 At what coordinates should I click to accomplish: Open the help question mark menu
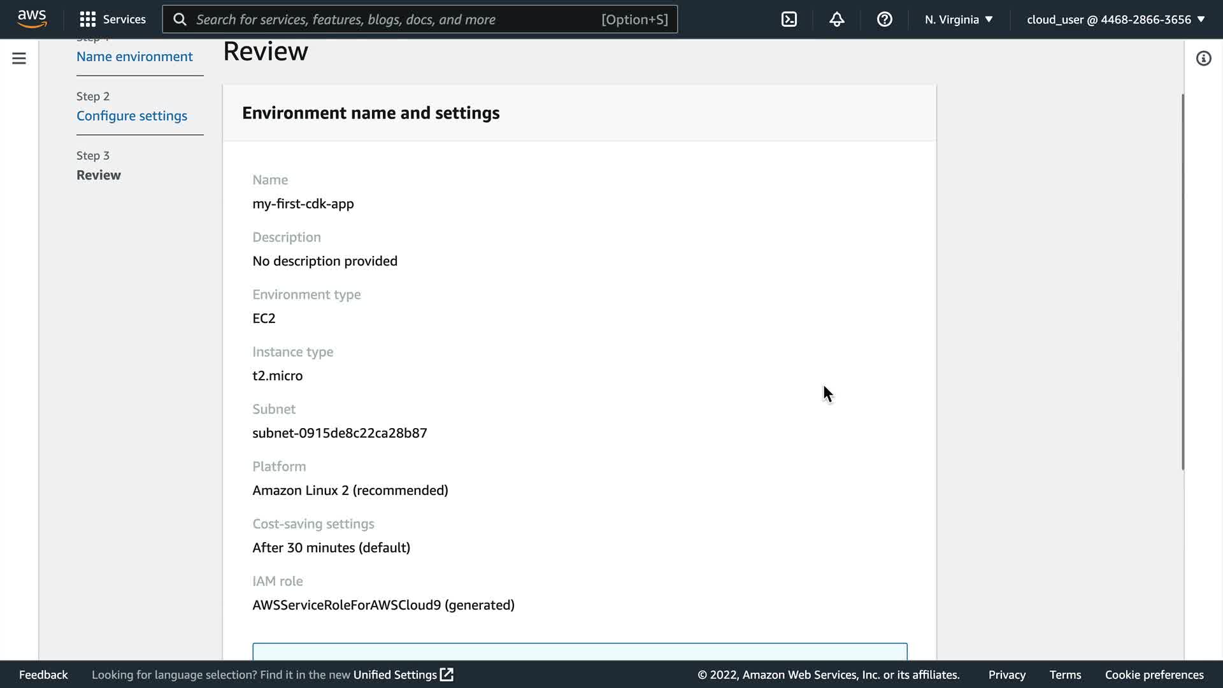point(884,19)
